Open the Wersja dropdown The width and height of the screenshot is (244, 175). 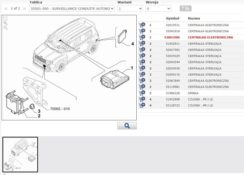tap(158, 9)
